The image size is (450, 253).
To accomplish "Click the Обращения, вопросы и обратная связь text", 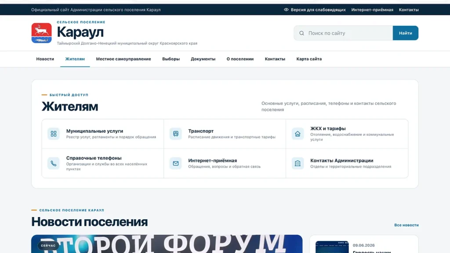I will pos(225,166).
